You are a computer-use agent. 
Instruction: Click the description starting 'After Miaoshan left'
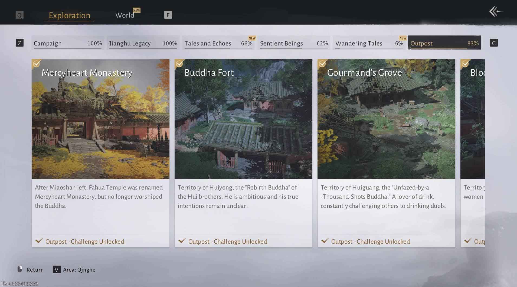[99, 197]
